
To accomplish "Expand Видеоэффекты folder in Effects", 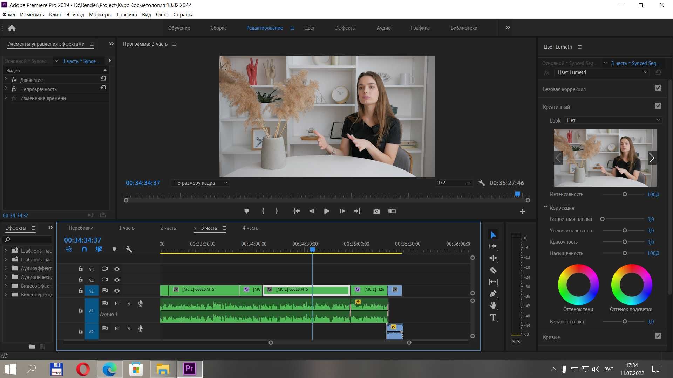I will tap(6, 286).
